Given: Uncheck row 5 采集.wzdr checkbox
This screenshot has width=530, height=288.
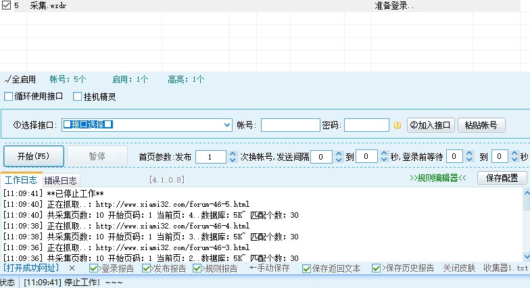Looking at the screenshot, I should coord(5,5).
